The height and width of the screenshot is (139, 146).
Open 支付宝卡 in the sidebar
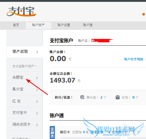(x=25, y=113)
